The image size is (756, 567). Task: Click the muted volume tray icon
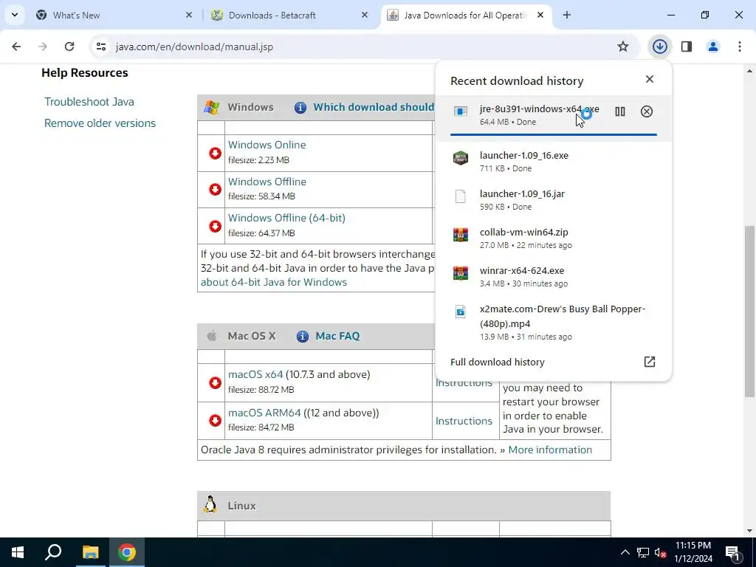pos(660,552)
